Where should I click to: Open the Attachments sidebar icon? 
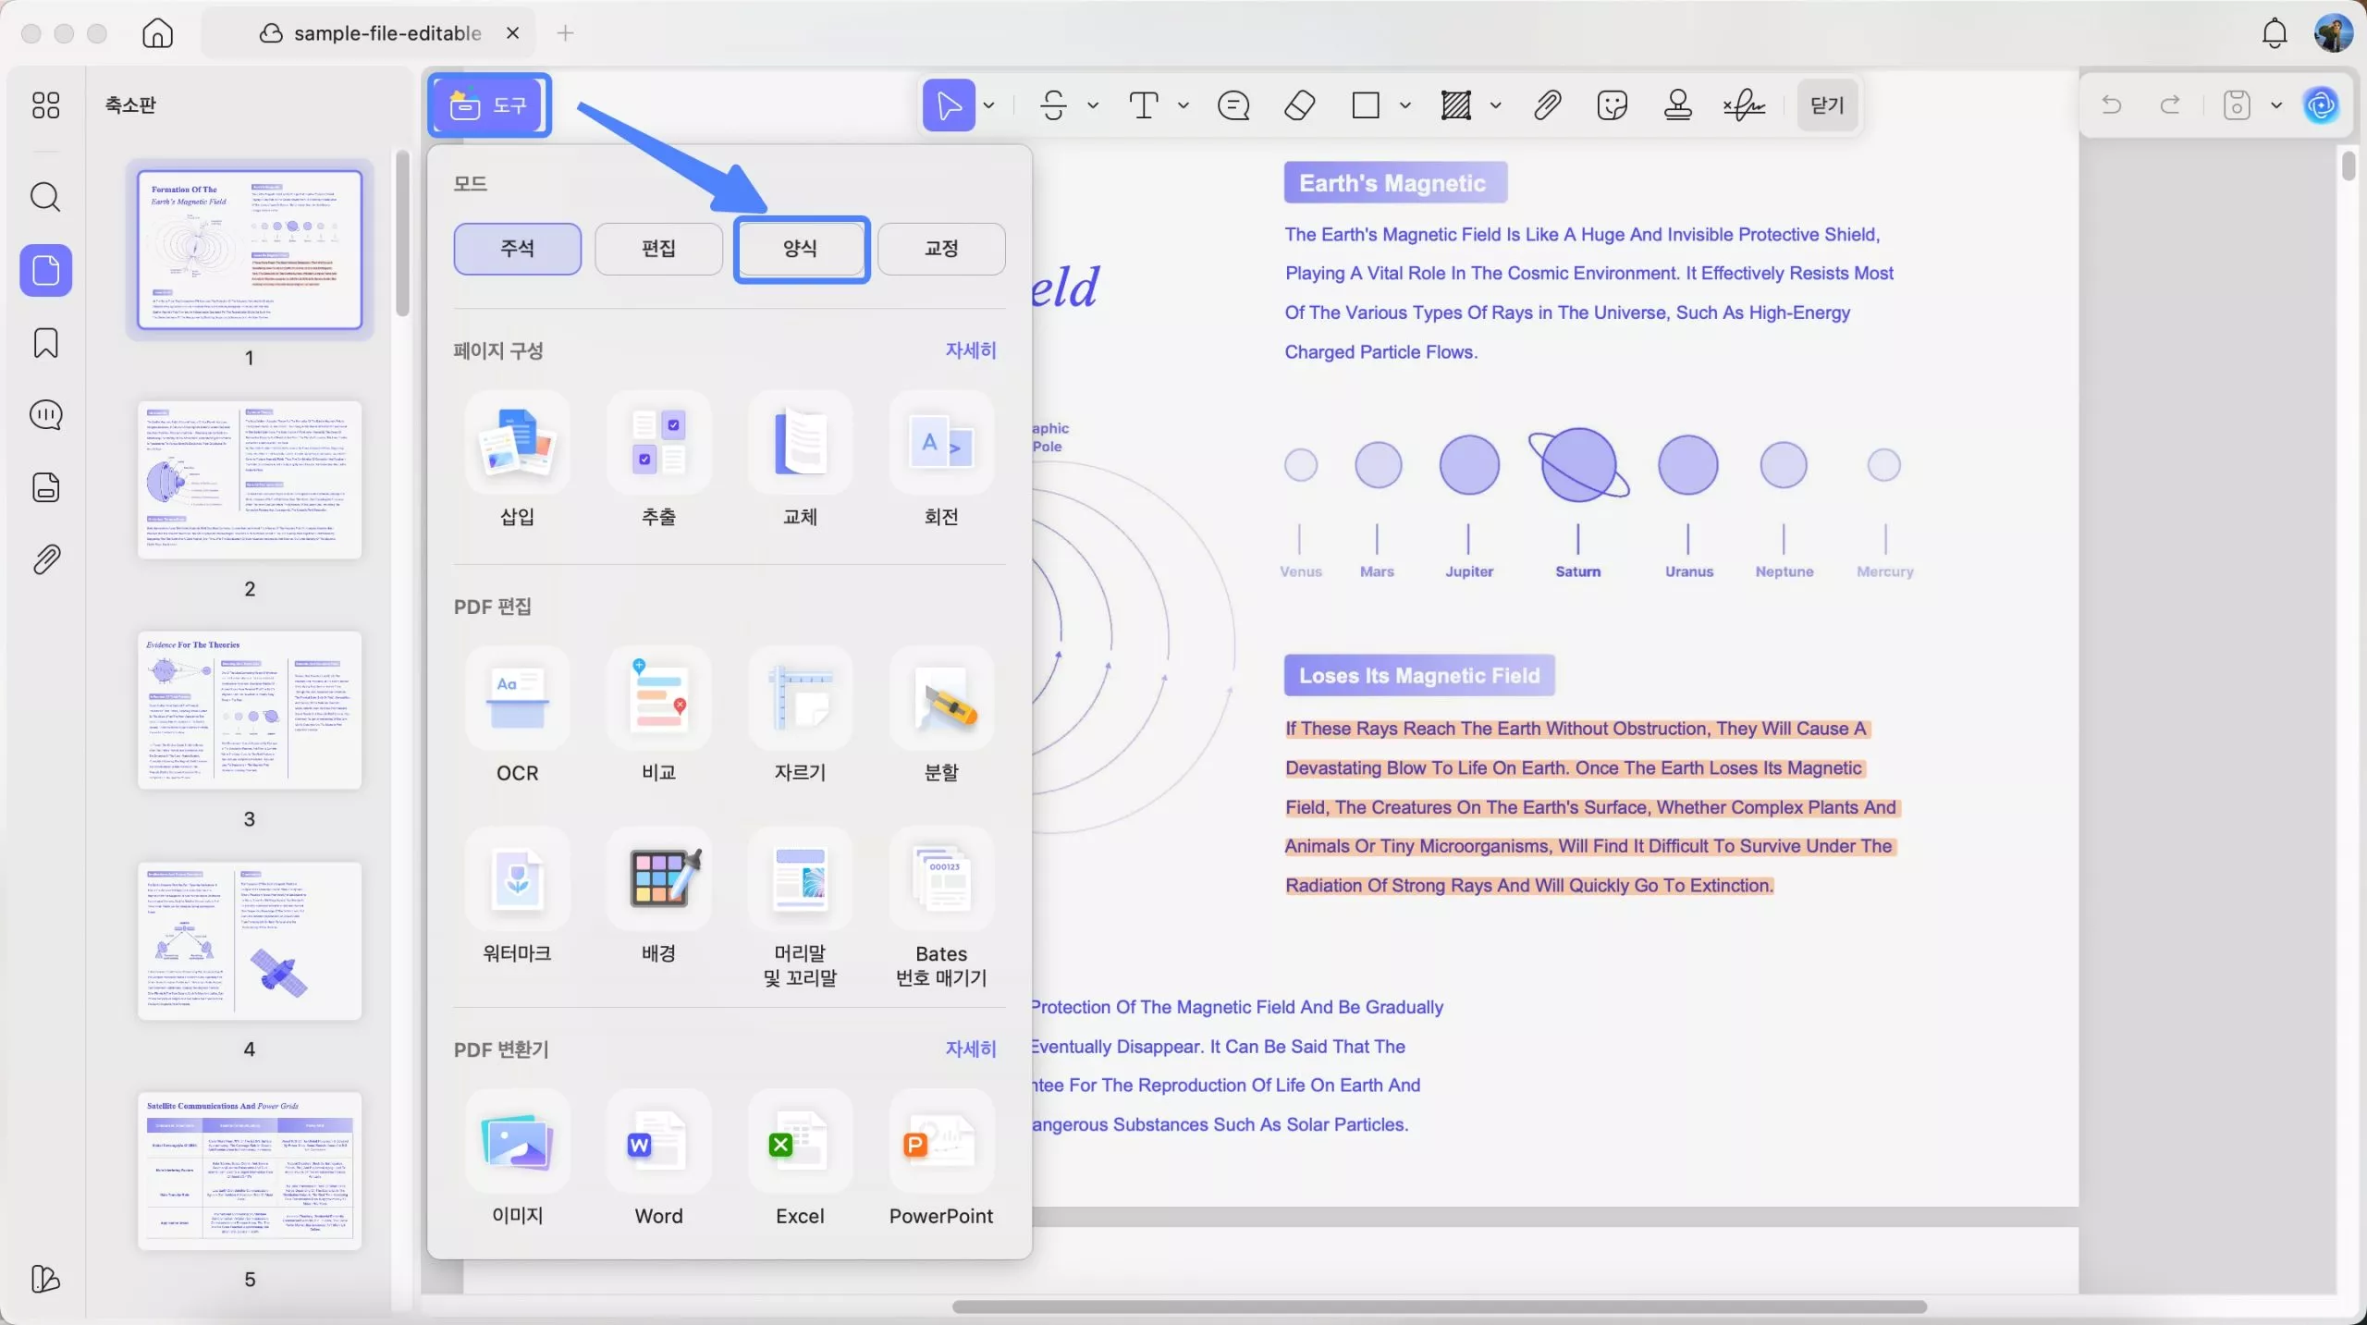tap(45, 559)
